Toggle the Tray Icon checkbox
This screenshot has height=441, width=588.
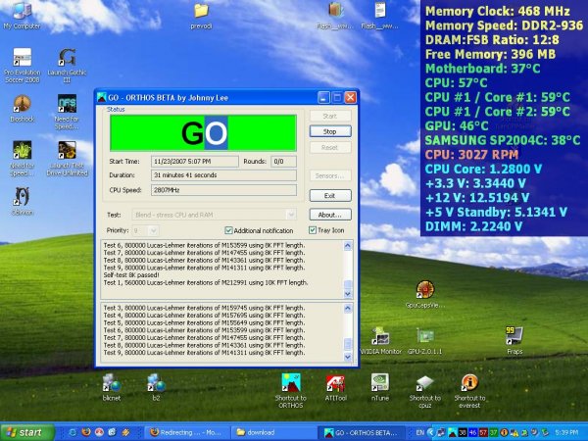tap(313, 230)
